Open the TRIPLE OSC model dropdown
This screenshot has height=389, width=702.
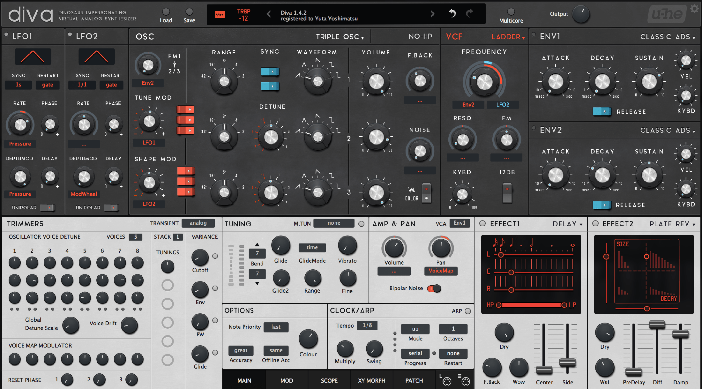pyautogui.click(x=340, y=37)
